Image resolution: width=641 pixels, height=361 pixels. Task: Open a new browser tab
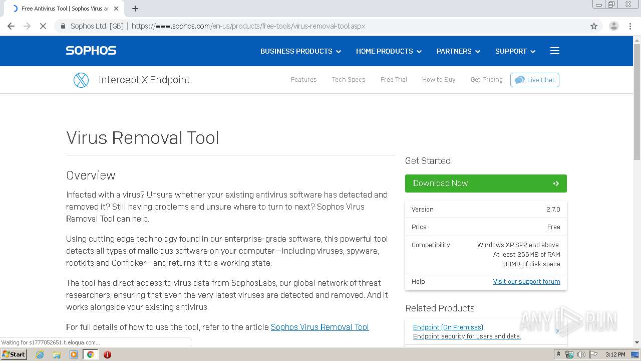[x=135, y=9]
